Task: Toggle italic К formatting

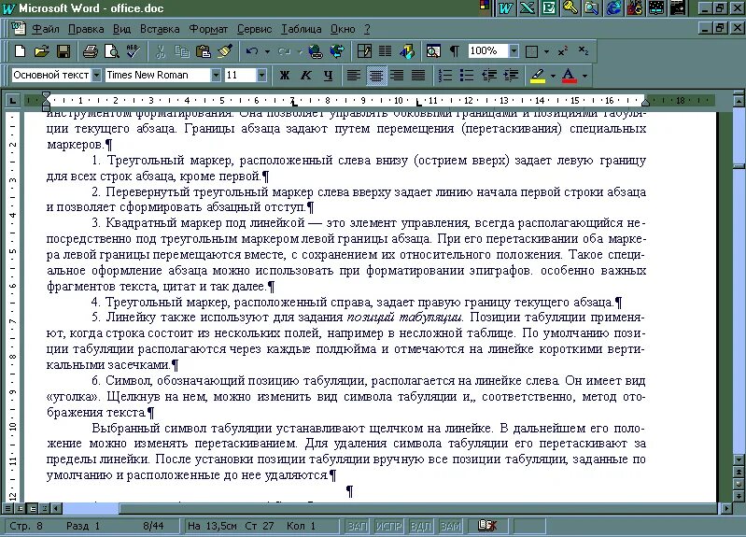Action: coord(306,76)
